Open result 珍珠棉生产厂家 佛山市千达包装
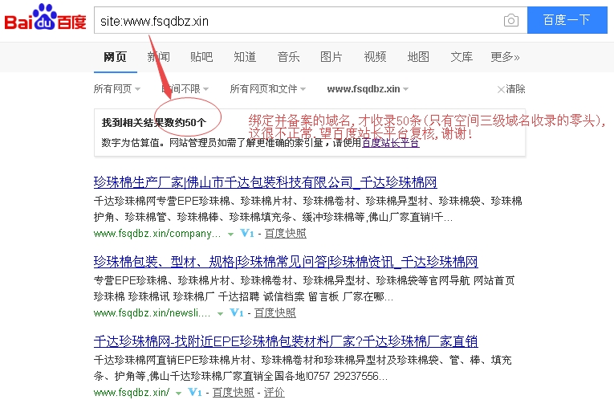This screenshot has height=404, width=614. point(265,182)
